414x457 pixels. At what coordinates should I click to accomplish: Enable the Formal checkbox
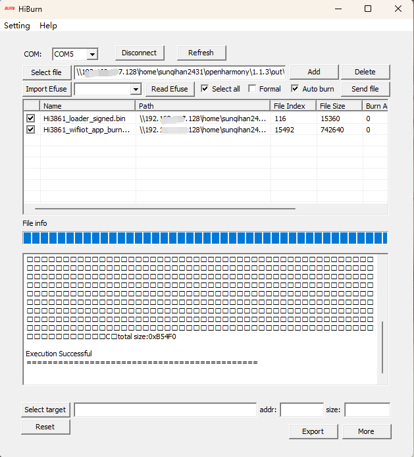click(x=252, y=89)
